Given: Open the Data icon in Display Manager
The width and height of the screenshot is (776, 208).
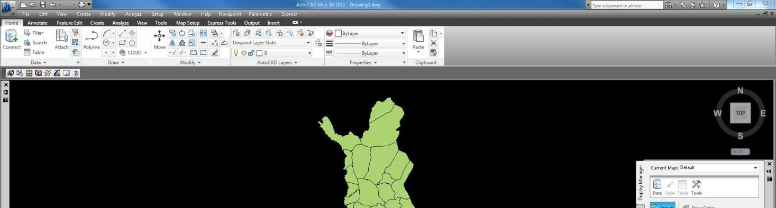Looking at the screenshot, I should (656, 187).
